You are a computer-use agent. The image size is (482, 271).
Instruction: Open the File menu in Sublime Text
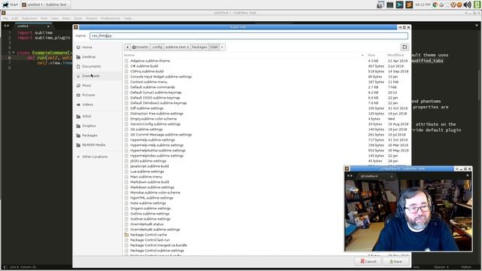pyautogui.click(x=5, y=18)
